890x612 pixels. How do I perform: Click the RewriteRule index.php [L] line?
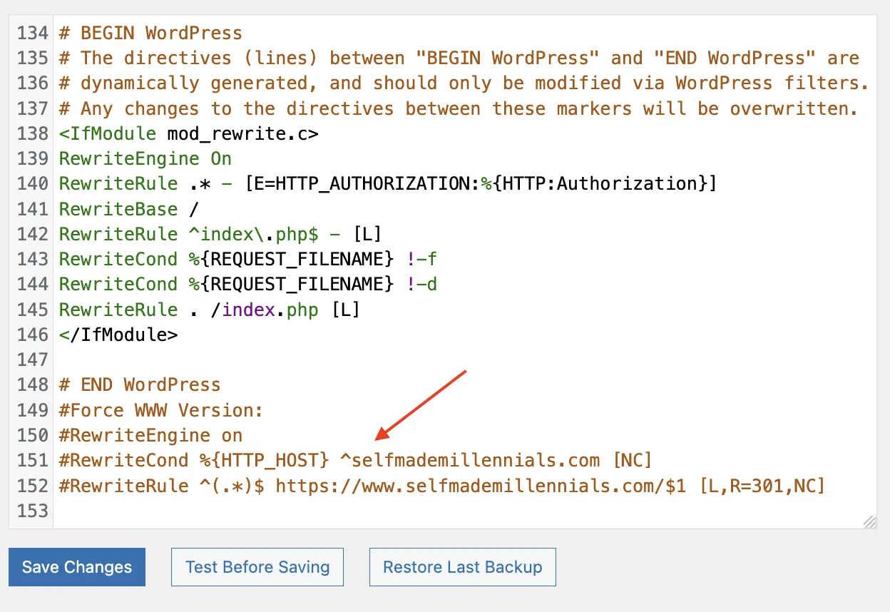pyautogui.click(x=208, y=309)
